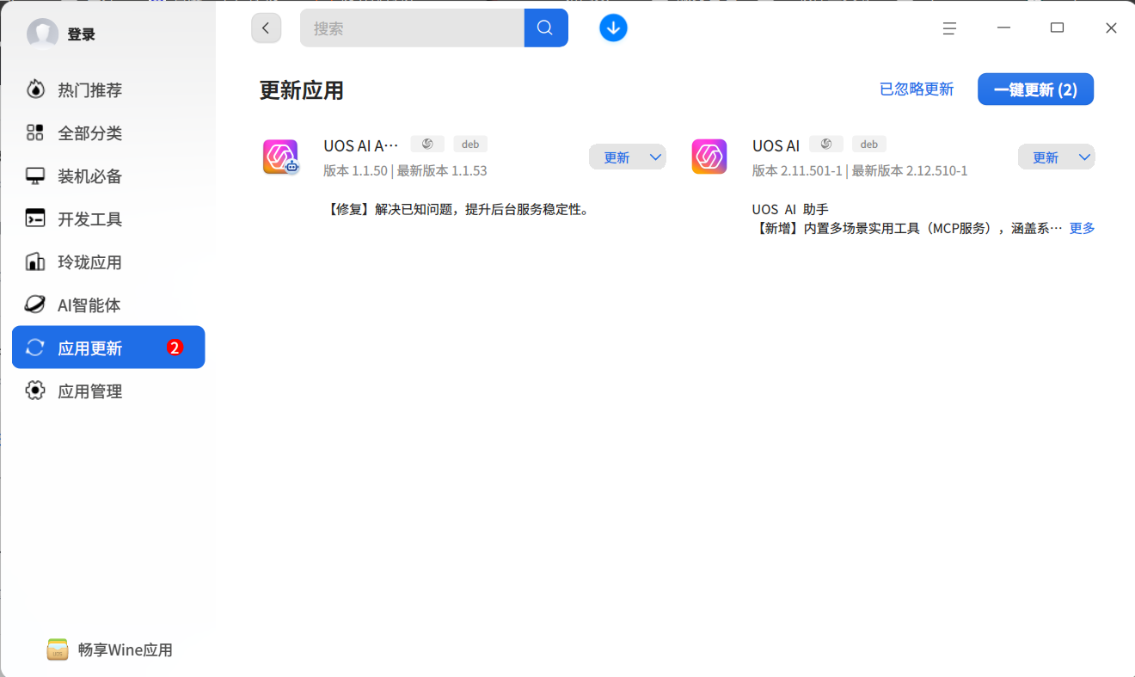
Task: Click the swirl system tag on UOS AI 2.11.501-1
Action: point(826,144)
